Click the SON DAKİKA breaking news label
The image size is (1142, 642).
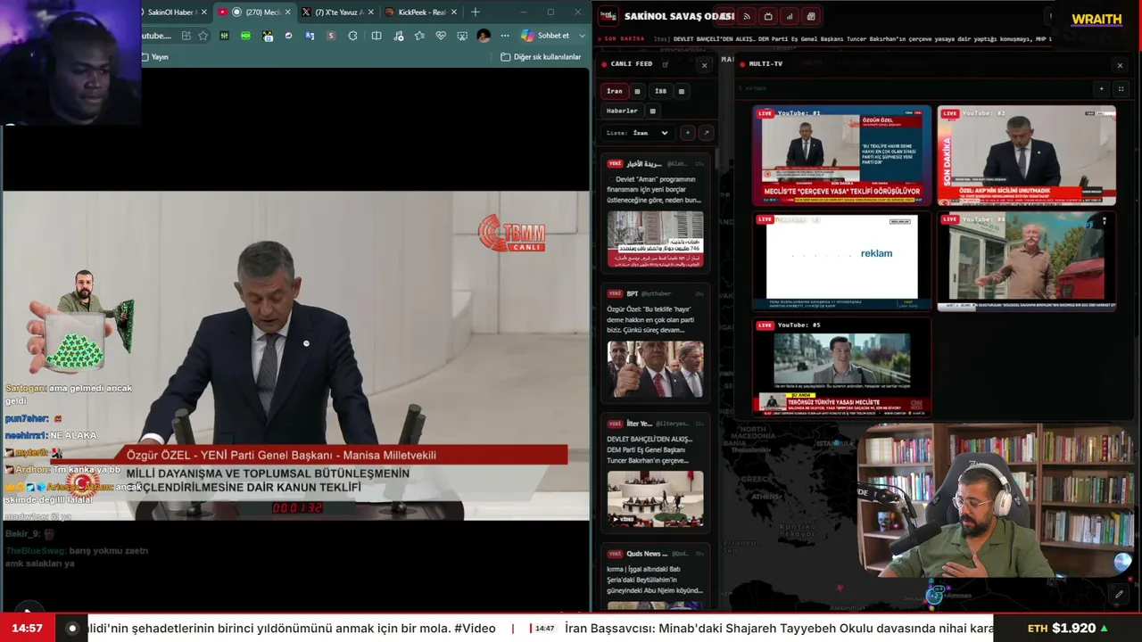625,39
